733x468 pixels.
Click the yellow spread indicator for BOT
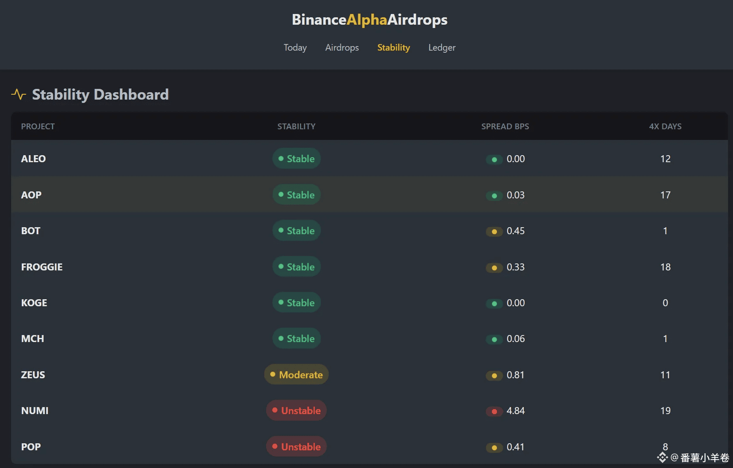(x=494, y=231)
